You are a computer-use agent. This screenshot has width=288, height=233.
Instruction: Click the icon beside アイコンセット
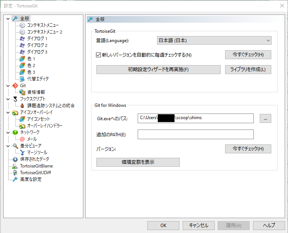pyautogui.click(x=22, y=119)
